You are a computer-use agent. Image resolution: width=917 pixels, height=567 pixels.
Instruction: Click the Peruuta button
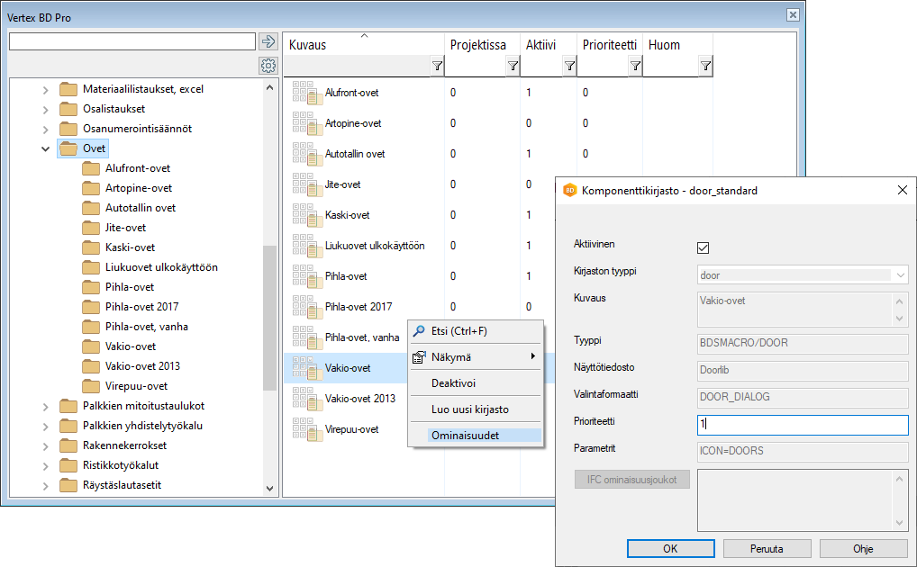click(x=767, y=548)
